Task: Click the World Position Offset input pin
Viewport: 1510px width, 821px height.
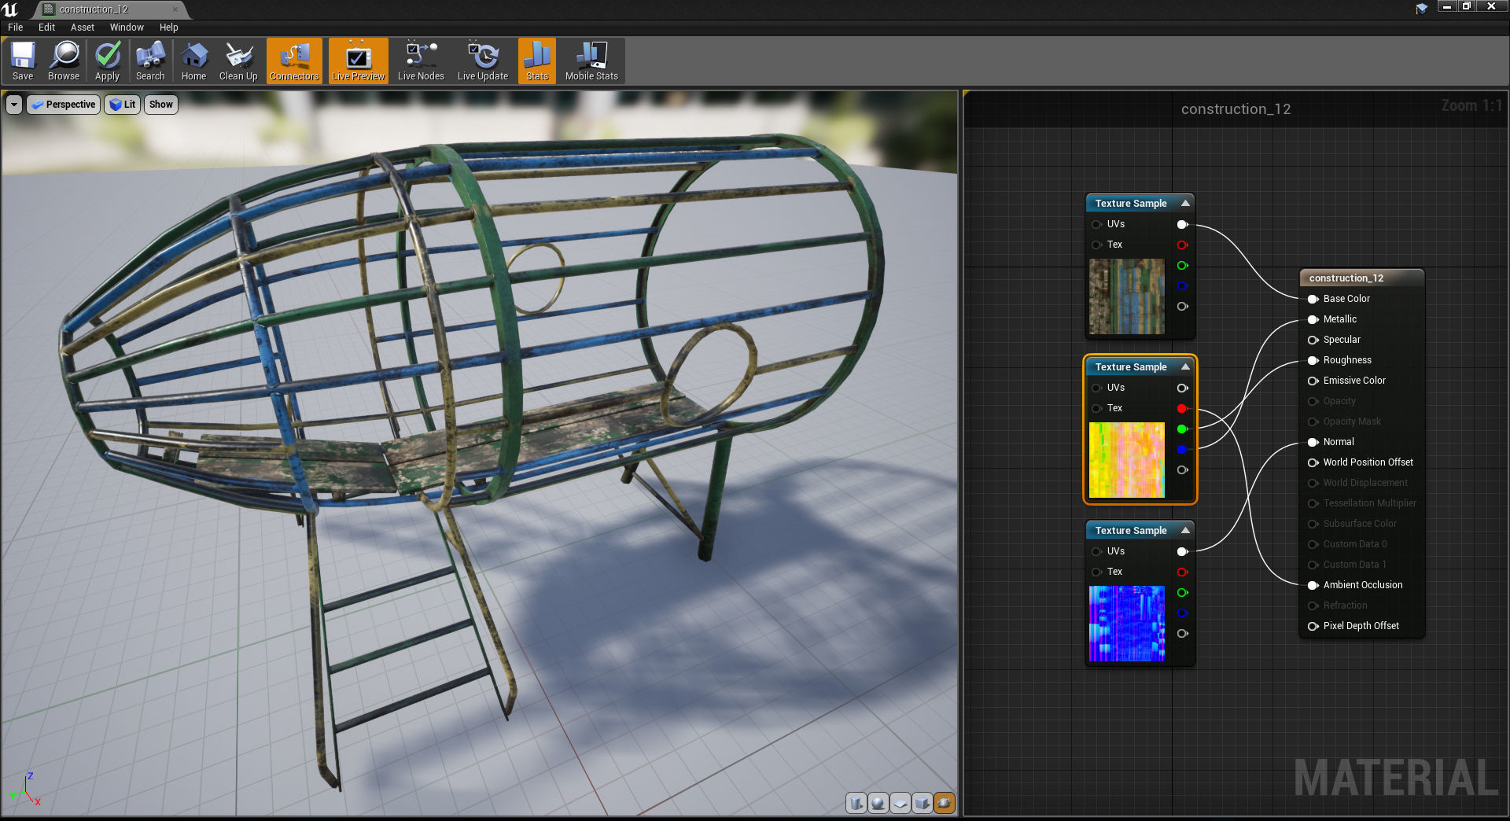Action: point(1313,462)
